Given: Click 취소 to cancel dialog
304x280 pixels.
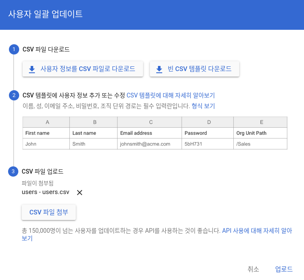Looking at the screenshot, I should (x=253, y=269).
